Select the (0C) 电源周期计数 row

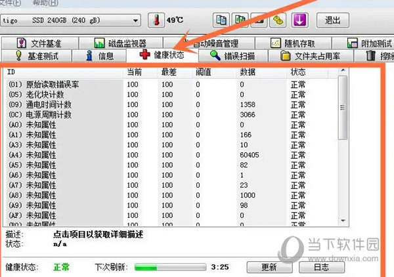pyautogui.click(x=171, y=115)
